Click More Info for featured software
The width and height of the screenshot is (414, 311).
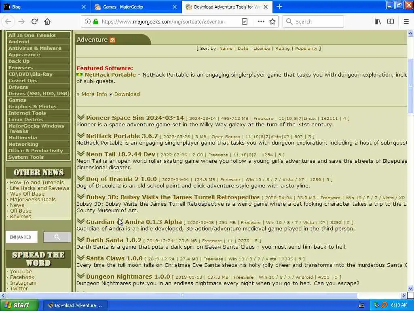pos(94,94)
